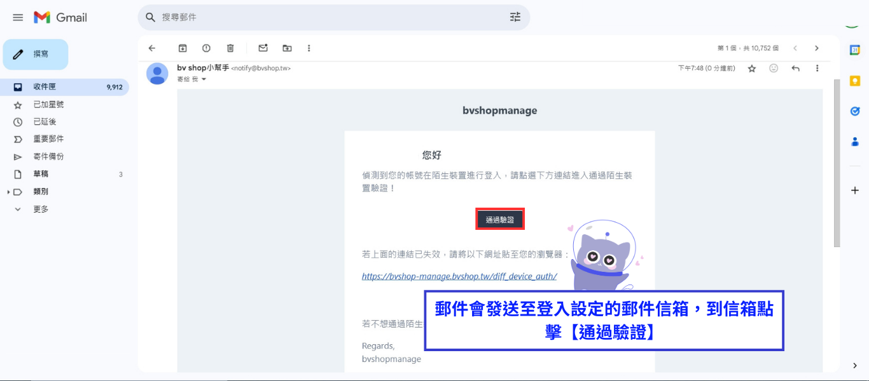
Task: Open Google Tasks side panel
Action: click(855, 111)
